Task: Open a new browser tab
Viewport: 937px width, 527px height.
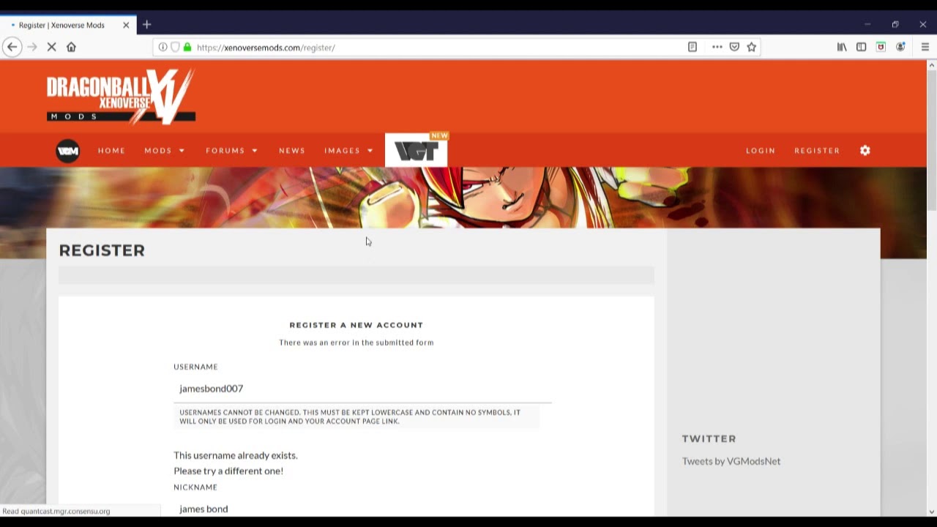Action: point(146,25)
